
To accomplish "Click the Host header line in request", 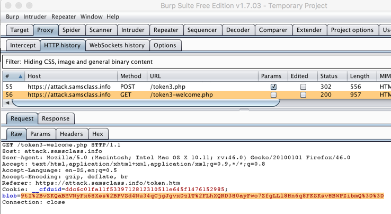I will pos(52,151).
